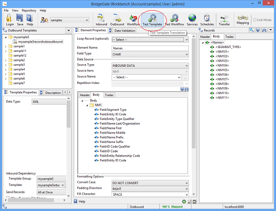The height and width of the screenshot is (211, 276).
Task: Select the sample12 folder
Action: pos(20,56)
